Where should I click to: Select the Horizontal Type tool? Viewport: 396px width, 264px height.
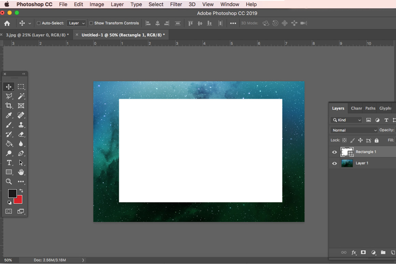tap(9, 162)
